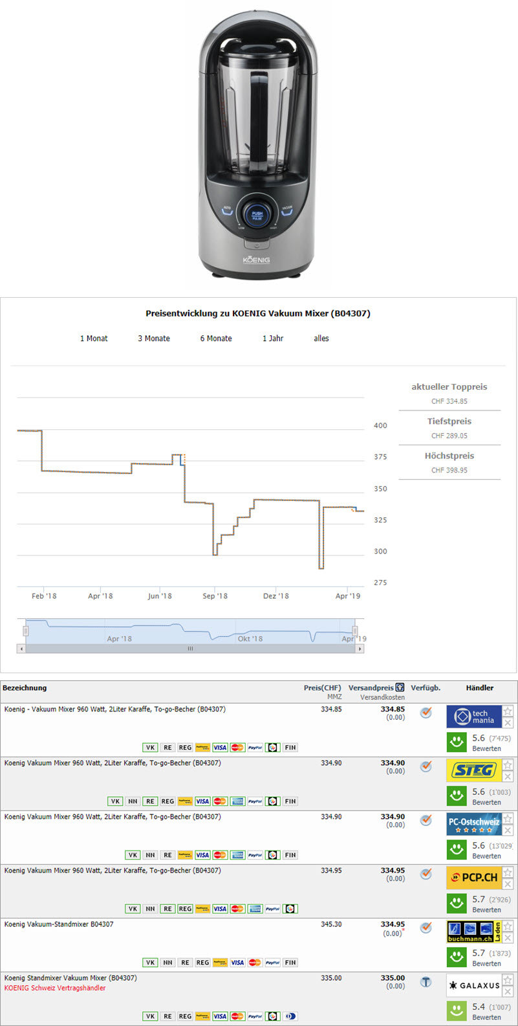Screen dimensions: 518x1026
Task: Click the green smiley rating for PCP.CH
Action: (457, 903)
